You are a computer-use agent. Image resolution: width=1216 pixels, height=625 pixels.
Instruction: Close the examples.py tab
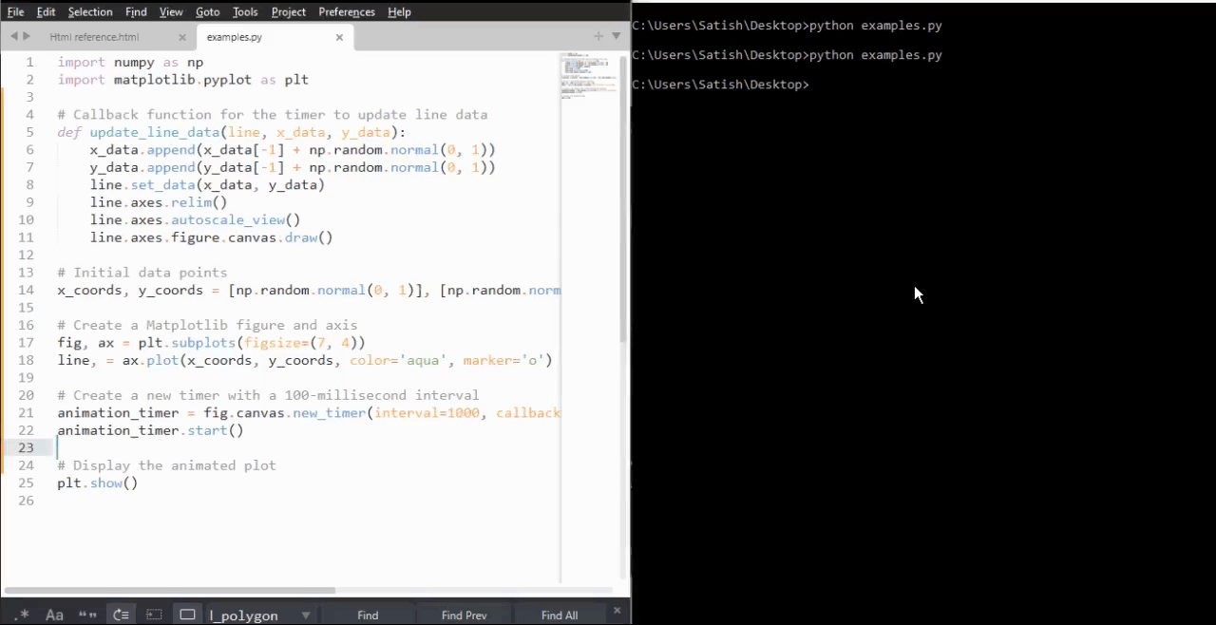[x=339, y=37]
